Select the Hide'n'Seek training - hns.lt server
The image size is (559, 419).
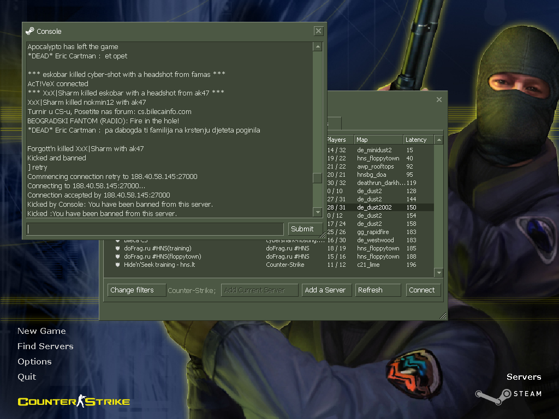tap(269, 265)
